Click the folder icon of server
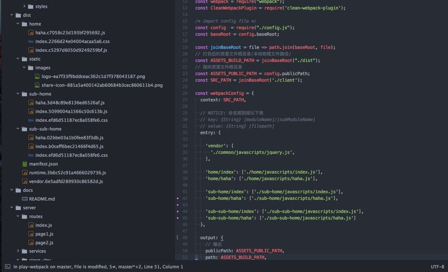Screen dimensions: 448x272 point(18,208)
